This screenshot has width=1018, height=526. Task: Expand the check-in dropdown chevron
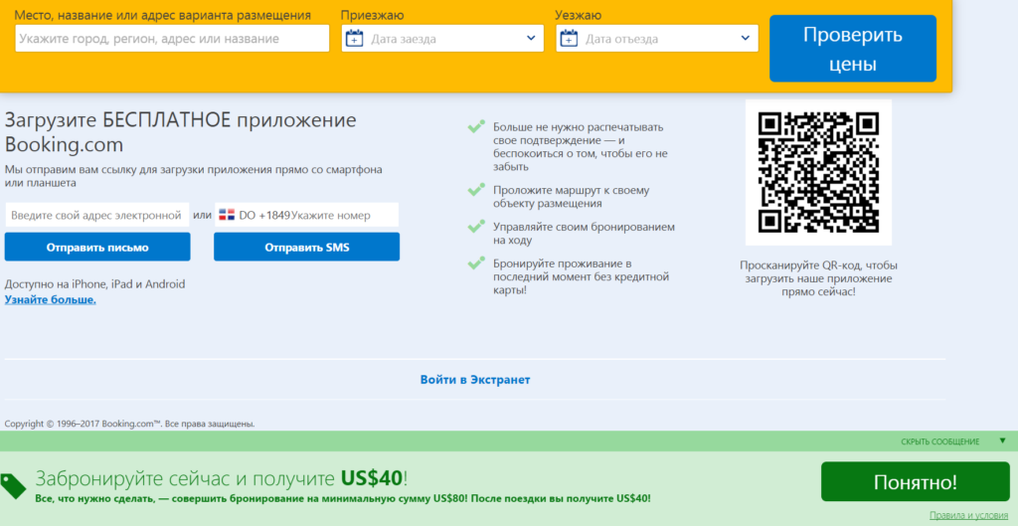531,39
